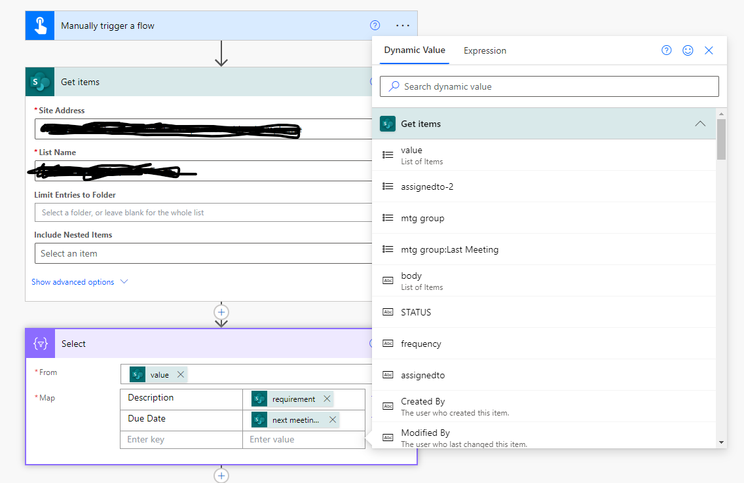The width and height of the screenshot is (744, 483).
Task: Click the SharePoint icon on Get items
Action: click(x=39, y=81)
